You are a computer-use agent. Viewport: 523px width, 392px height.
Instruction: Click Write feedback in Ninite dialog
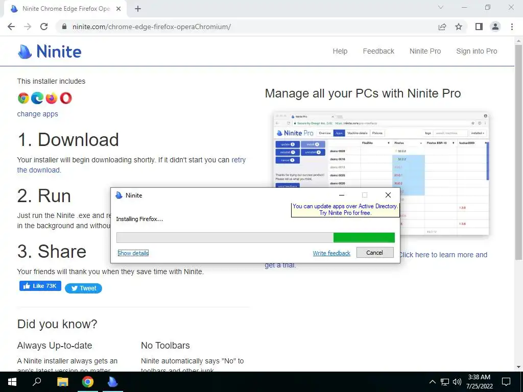pyautogui.click(x=331, y=253)
